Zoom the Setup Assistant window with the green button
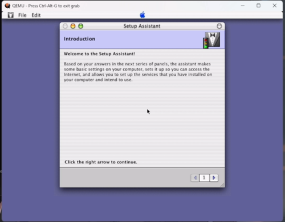Screen dimensions: 285x222 point(80,26)
